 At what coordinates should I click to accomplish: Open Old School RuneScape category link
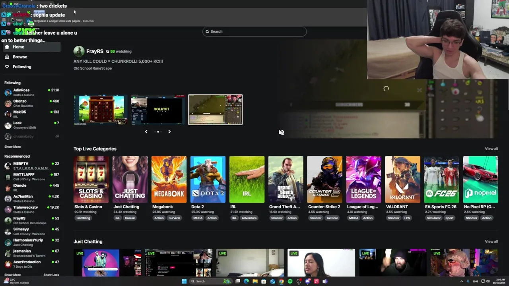93,68
